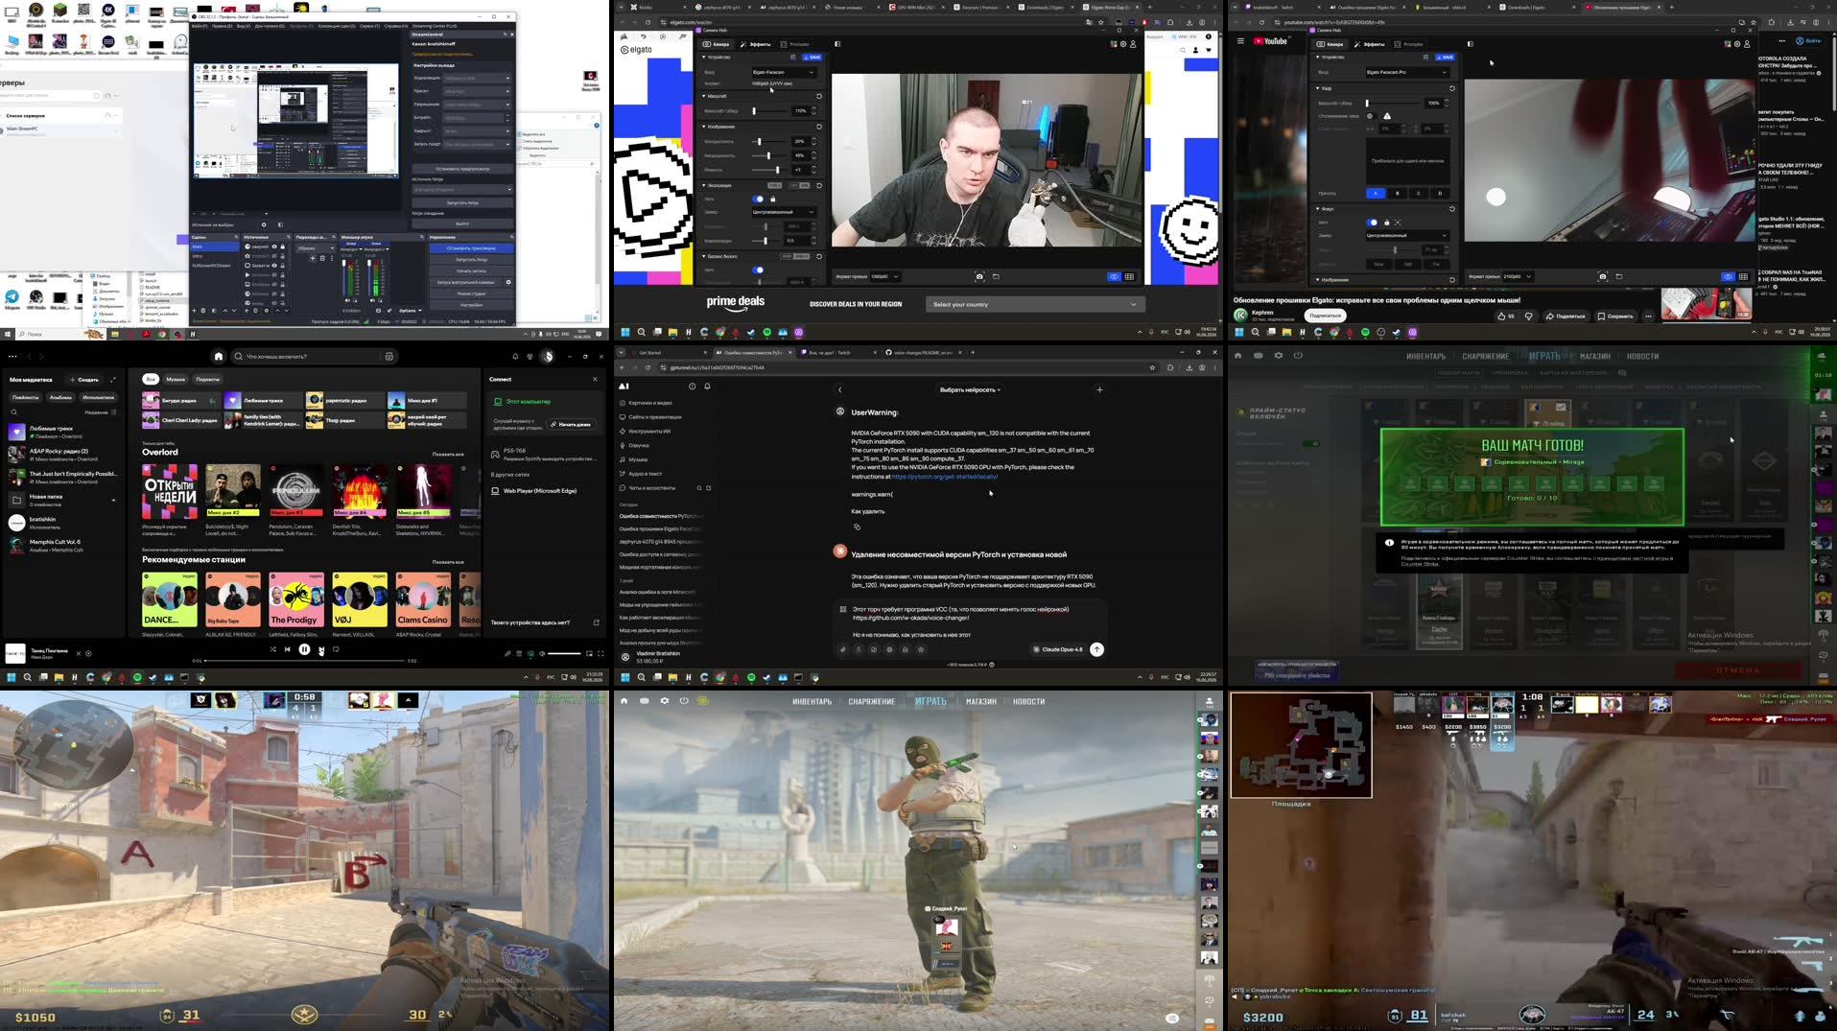
Task: Enter Spotify full-screen mode icon
Action: [x=601, y=654]
